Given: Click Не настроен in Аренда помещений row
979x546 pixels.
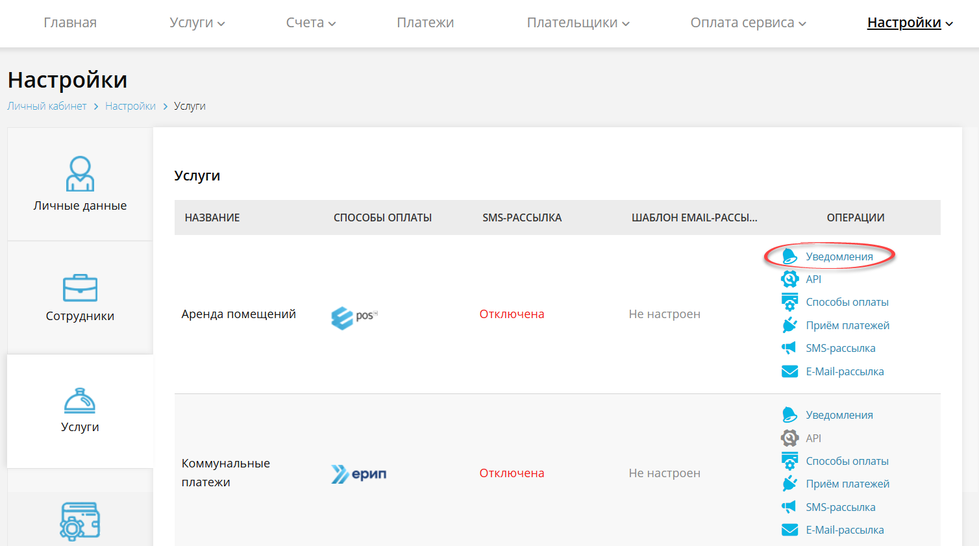Looking at the screenshot, I should pos(665,314).
